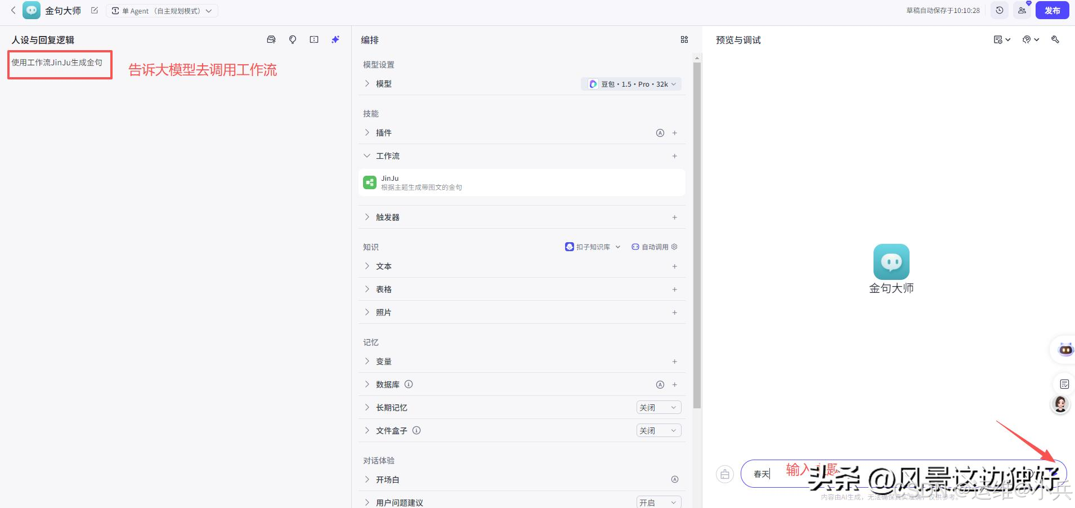Click the collaborators icon in the top bar
Image resolution: width=1075 pixels, height=508 pixels.
(x=1023, y=10)
